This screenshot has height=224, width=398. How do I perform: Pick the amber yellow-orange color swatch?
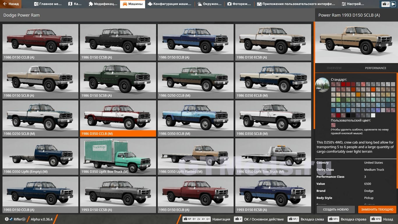358,94
